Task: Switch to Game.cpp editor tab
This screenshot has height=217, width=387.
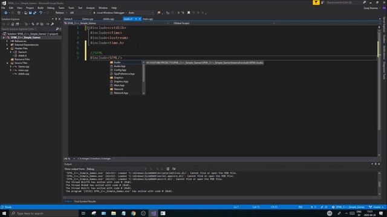Action: point(88,19)
